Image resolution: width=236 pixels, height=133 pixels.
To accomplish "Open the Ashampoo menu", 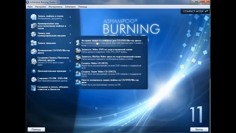I will 70,7.
